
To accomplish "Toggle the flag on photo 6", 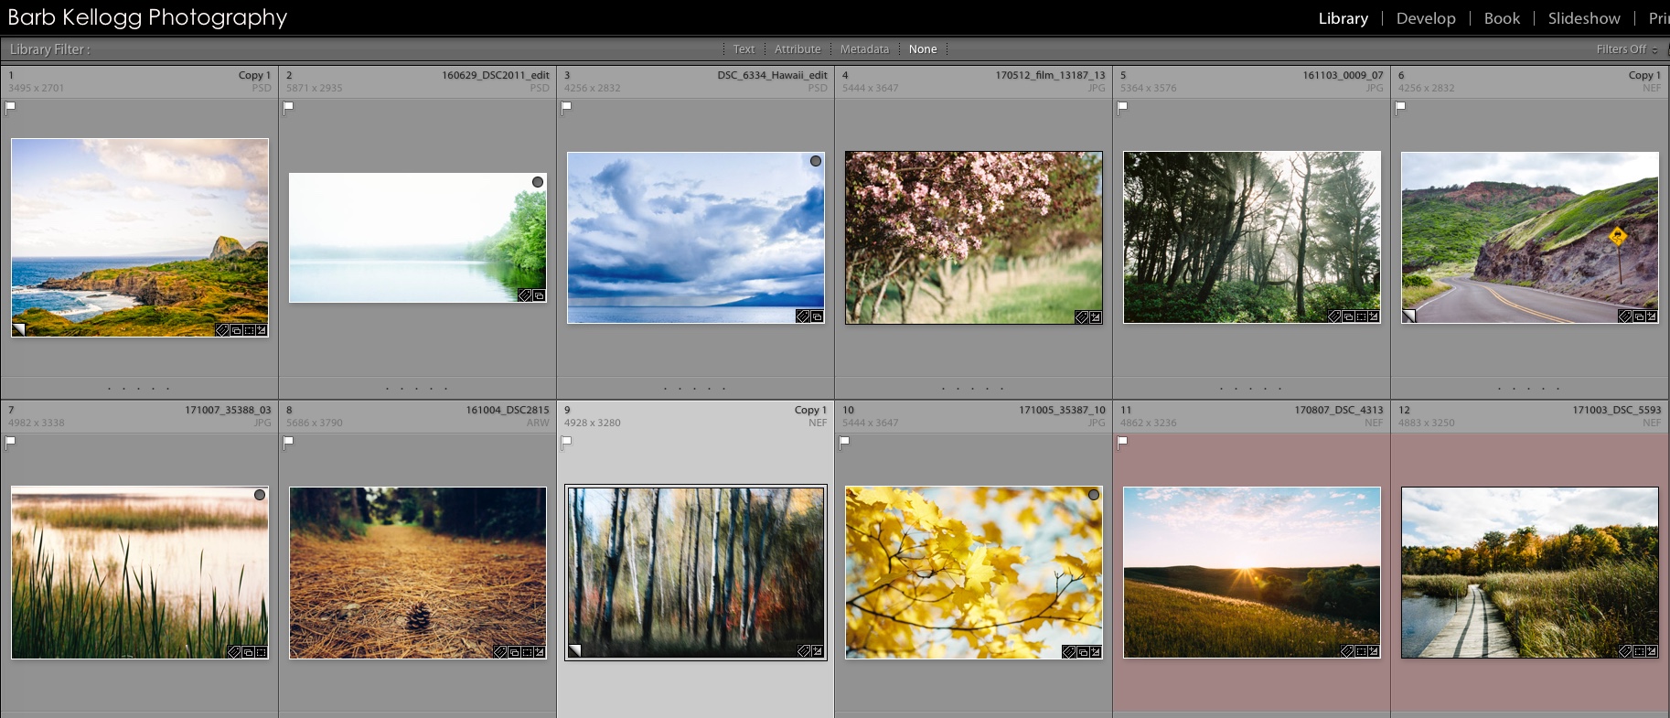I will point(1400,107).
